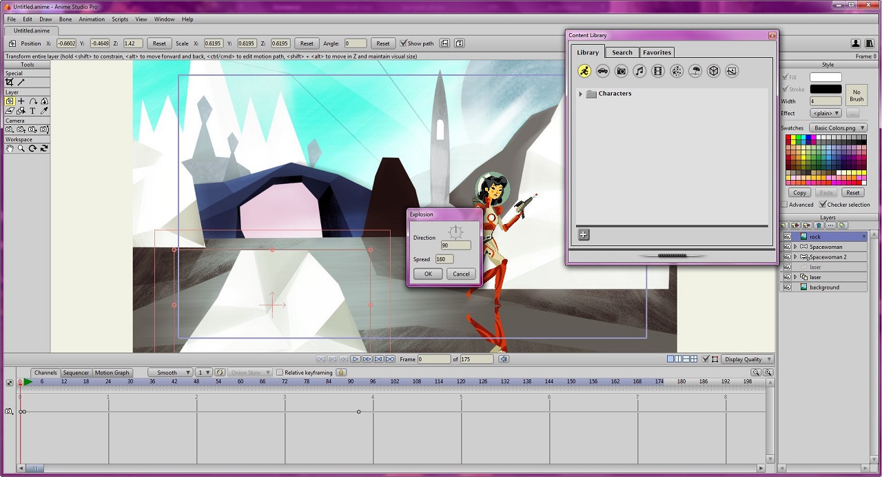882x477 pixels.
Task: Click OK in the Explosion dialog
Action: [x=428, y=274]
